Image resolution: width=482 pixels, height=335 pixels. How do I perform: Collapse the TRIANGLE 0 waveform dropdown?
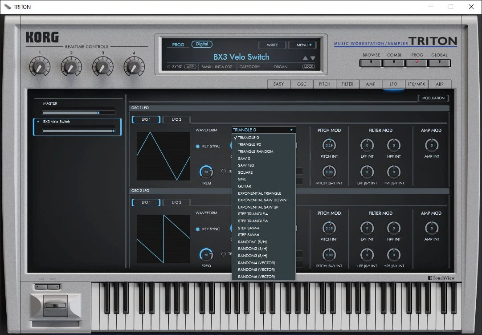[263, 130]
